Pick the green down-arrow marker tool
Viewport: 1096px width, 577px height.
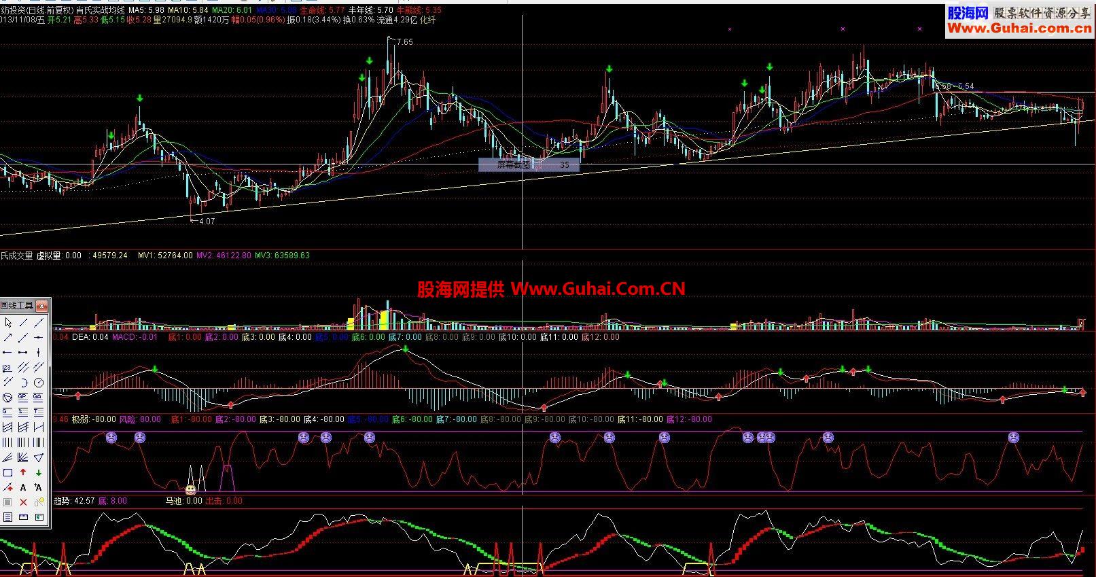(x=39, y=472)
